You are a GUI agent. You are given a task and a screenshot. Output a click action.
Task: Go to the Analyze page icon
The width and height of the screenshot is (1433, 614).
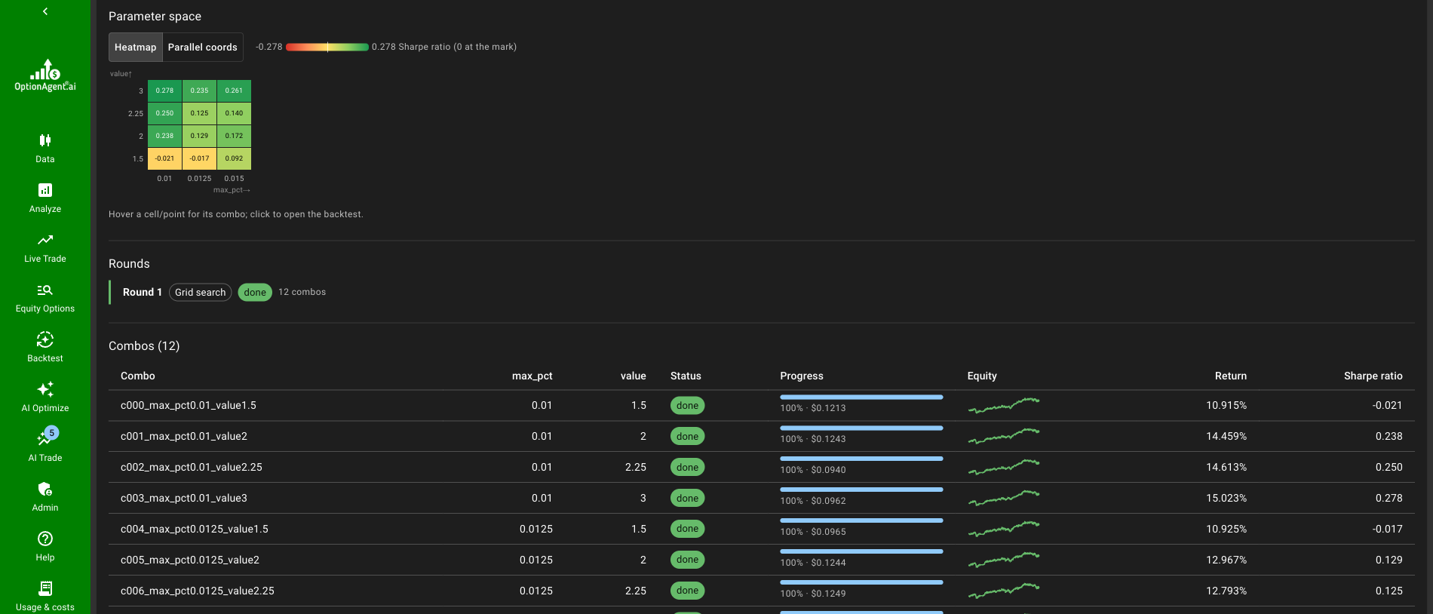click(45, 190)
